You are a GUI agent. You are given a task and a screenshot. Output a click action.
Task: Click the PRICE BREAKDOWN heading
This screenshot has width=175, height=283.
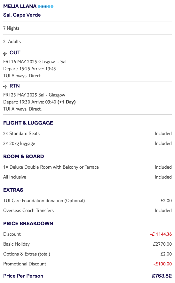pos(28,224)
